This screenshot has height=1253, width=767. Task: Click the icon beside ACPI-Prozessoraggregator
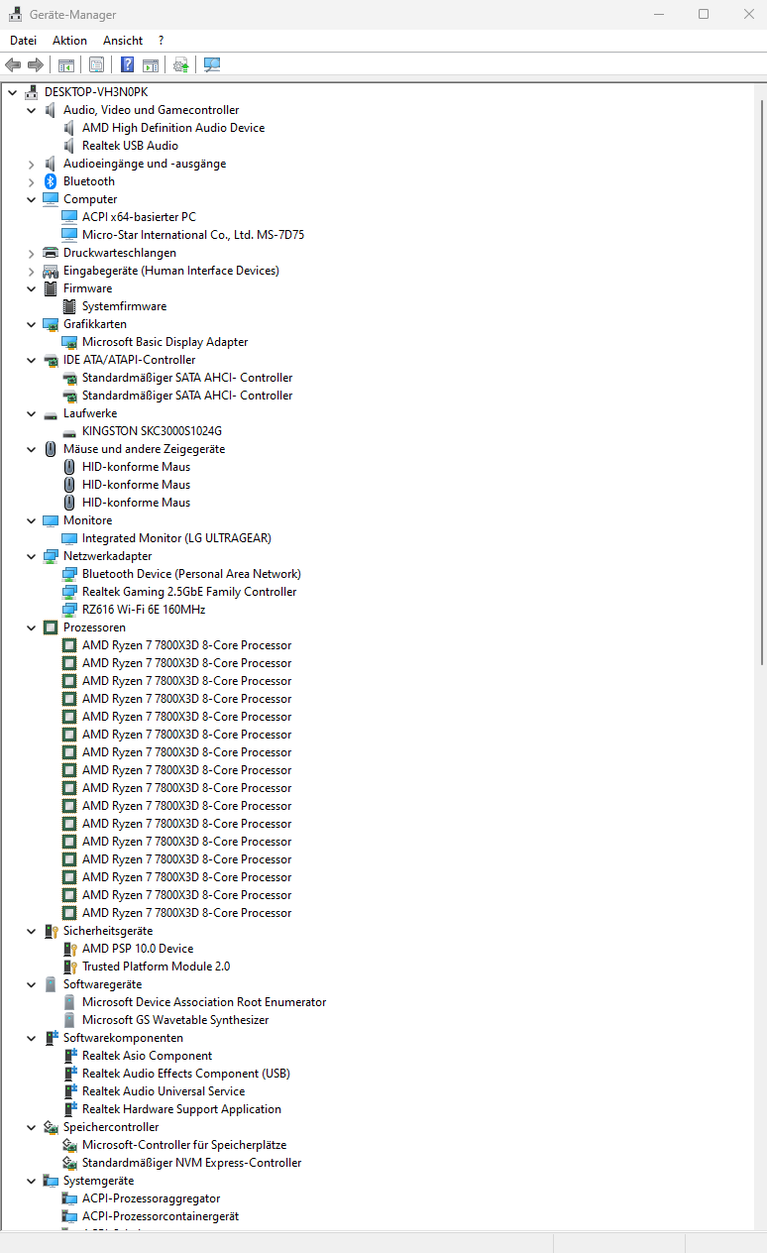click(x=69, y=1198)
